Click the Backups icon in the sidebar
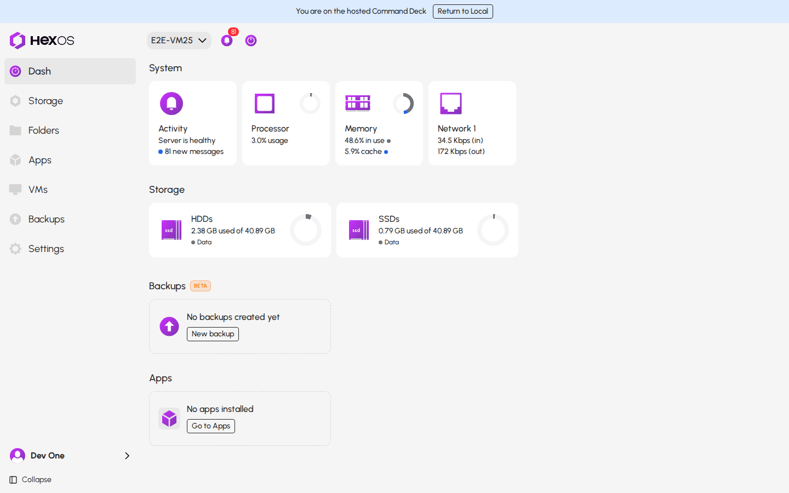 (x=15, y=219)
